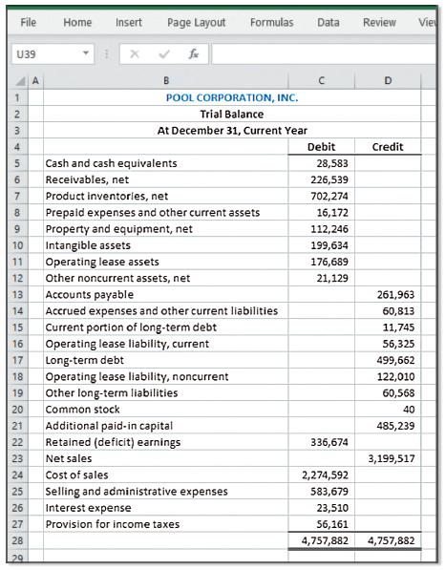Open the Page Layout ribbon tab
445x570 pixels.
point(197,23)
